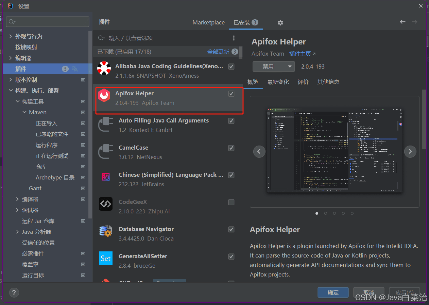The image size is (429, 305).
Task: Click the 禁用 button for Apifox Helper
Action: point(269,66)
